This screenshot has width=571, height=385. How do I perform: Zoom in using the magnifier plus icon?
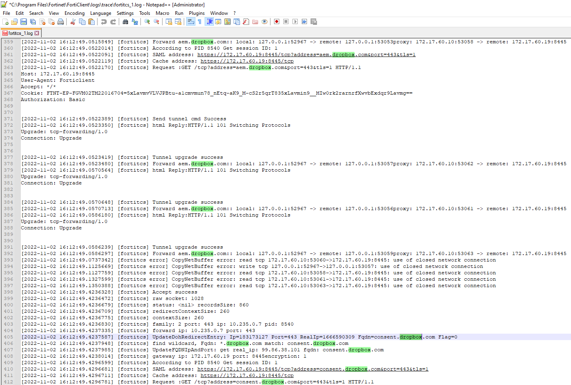click(x=147, y=22)
